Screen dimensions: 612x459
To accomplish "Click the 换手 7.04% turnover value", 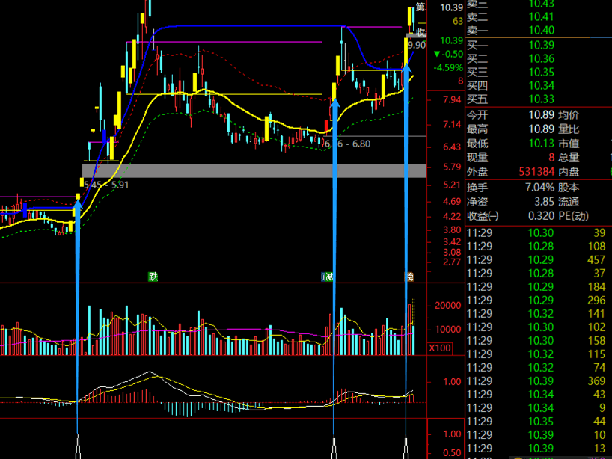I will pos(539,188).
